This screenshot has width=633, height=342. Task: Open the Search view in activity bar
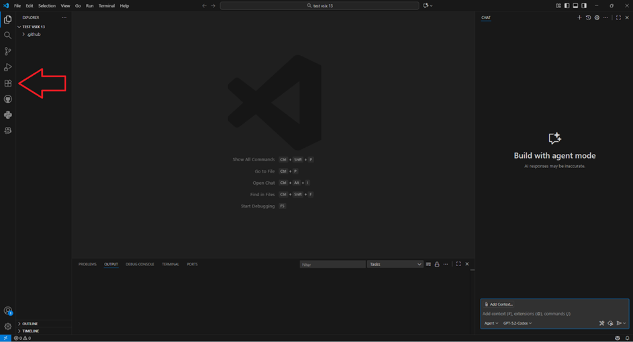7,35
